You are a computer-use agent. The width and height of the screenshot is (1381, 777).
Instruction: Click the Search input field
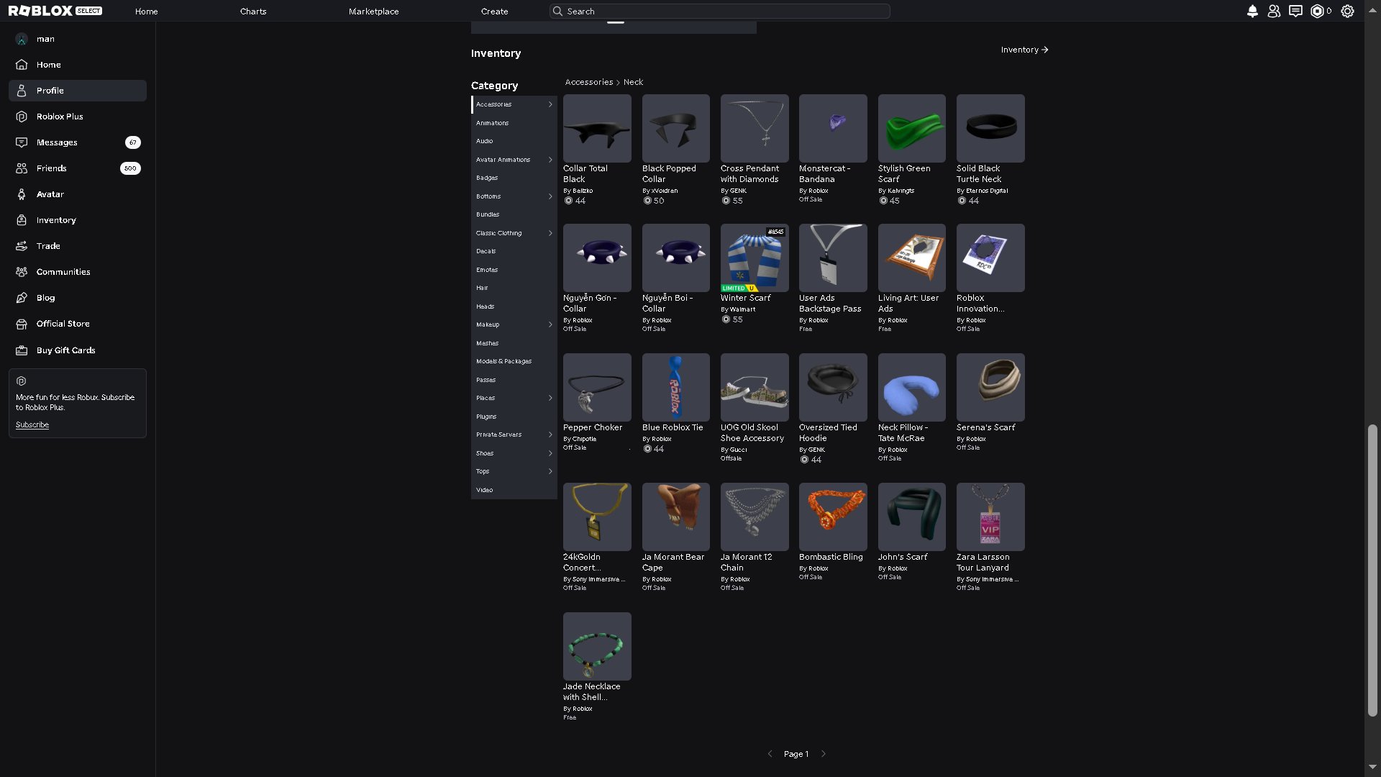pyautogui.click(x=719, y=12)
